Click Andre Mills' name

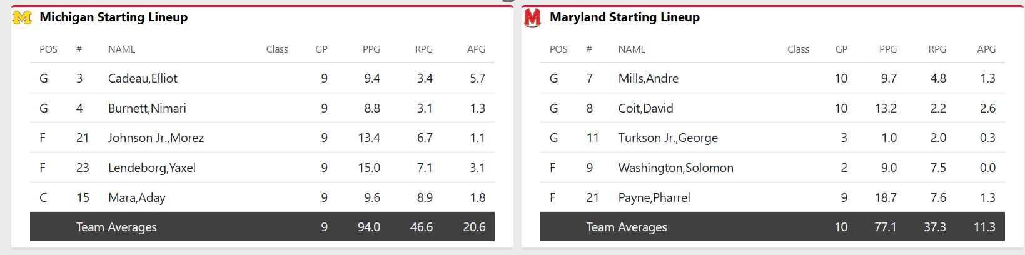(648, 78)
